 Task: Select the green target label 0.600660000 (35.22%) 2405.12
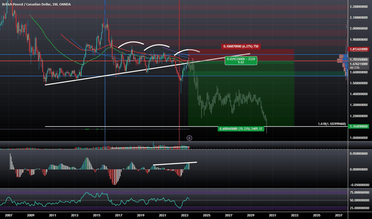[241, 129]
